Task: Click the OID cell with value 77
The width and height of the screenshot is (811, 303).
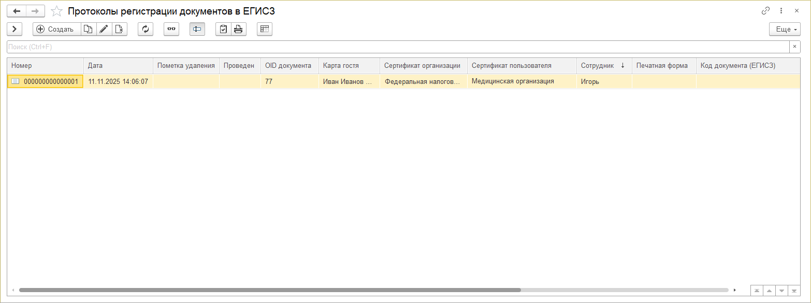Action: 289,81
